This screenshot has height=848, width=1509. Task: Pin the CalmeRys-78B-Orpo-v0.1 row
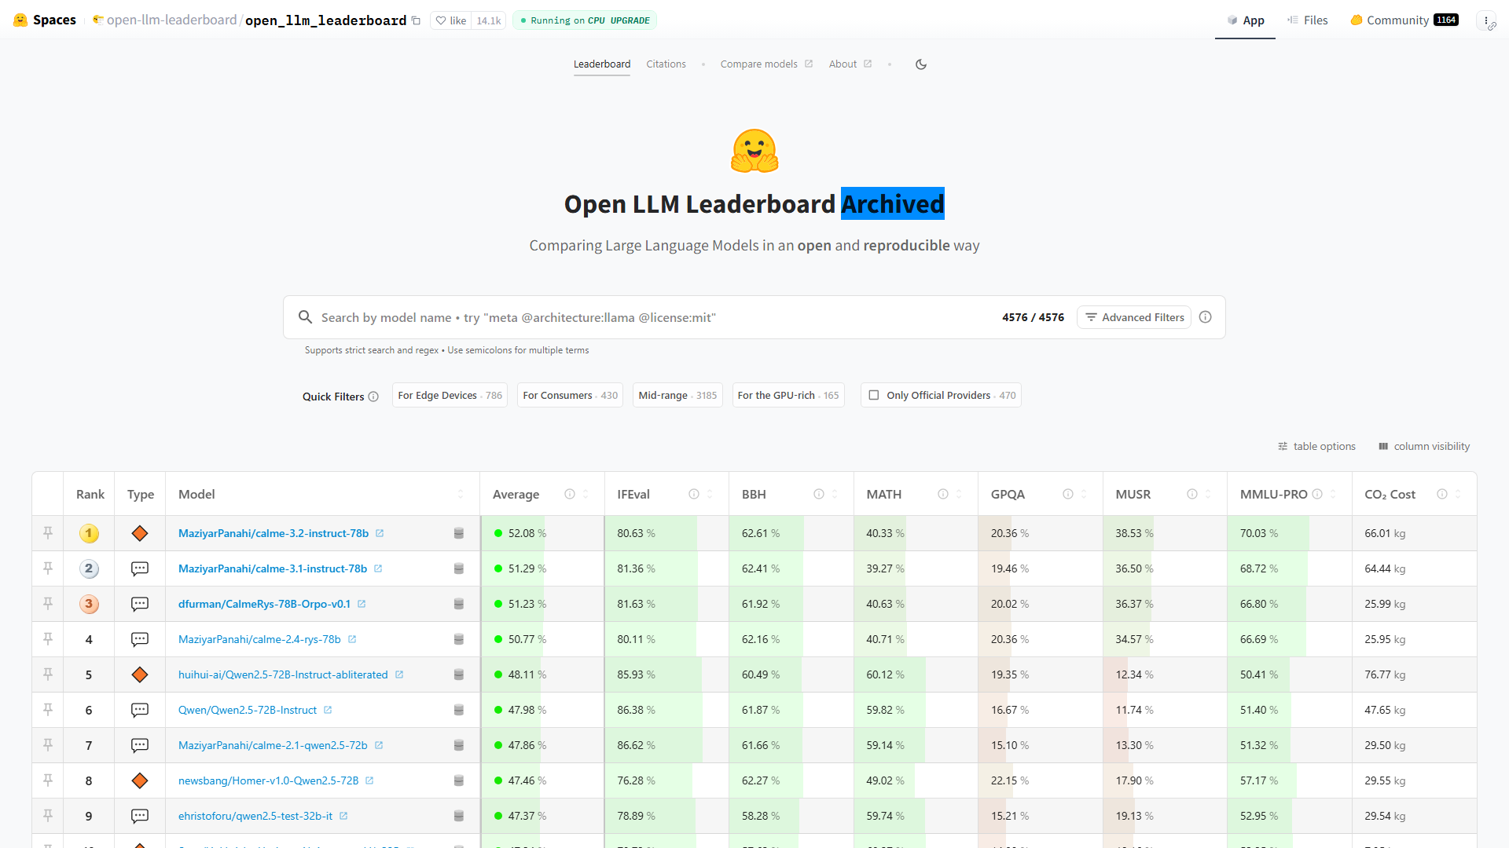pos(48,604)
